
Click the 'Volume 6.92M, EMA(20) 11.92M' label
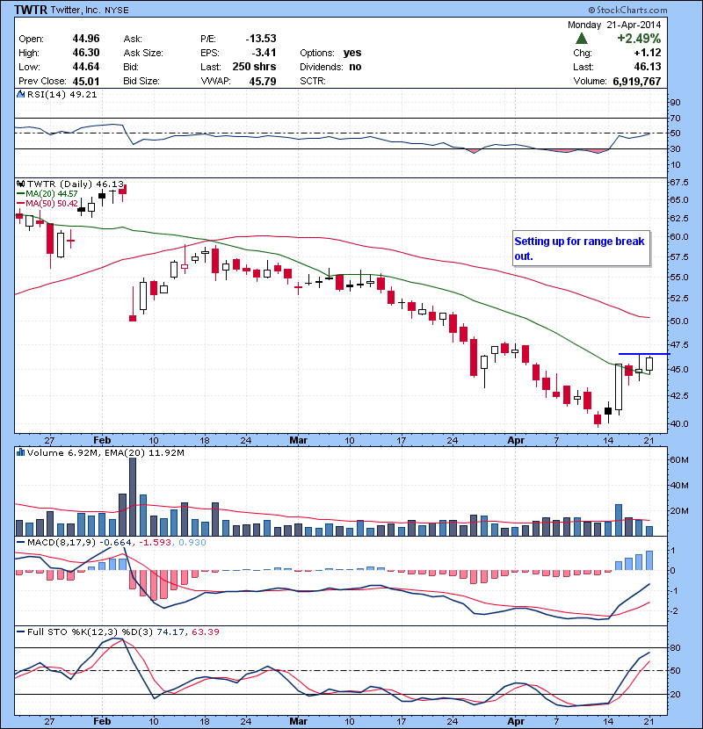pyautogui.click(x=105, y=452)
